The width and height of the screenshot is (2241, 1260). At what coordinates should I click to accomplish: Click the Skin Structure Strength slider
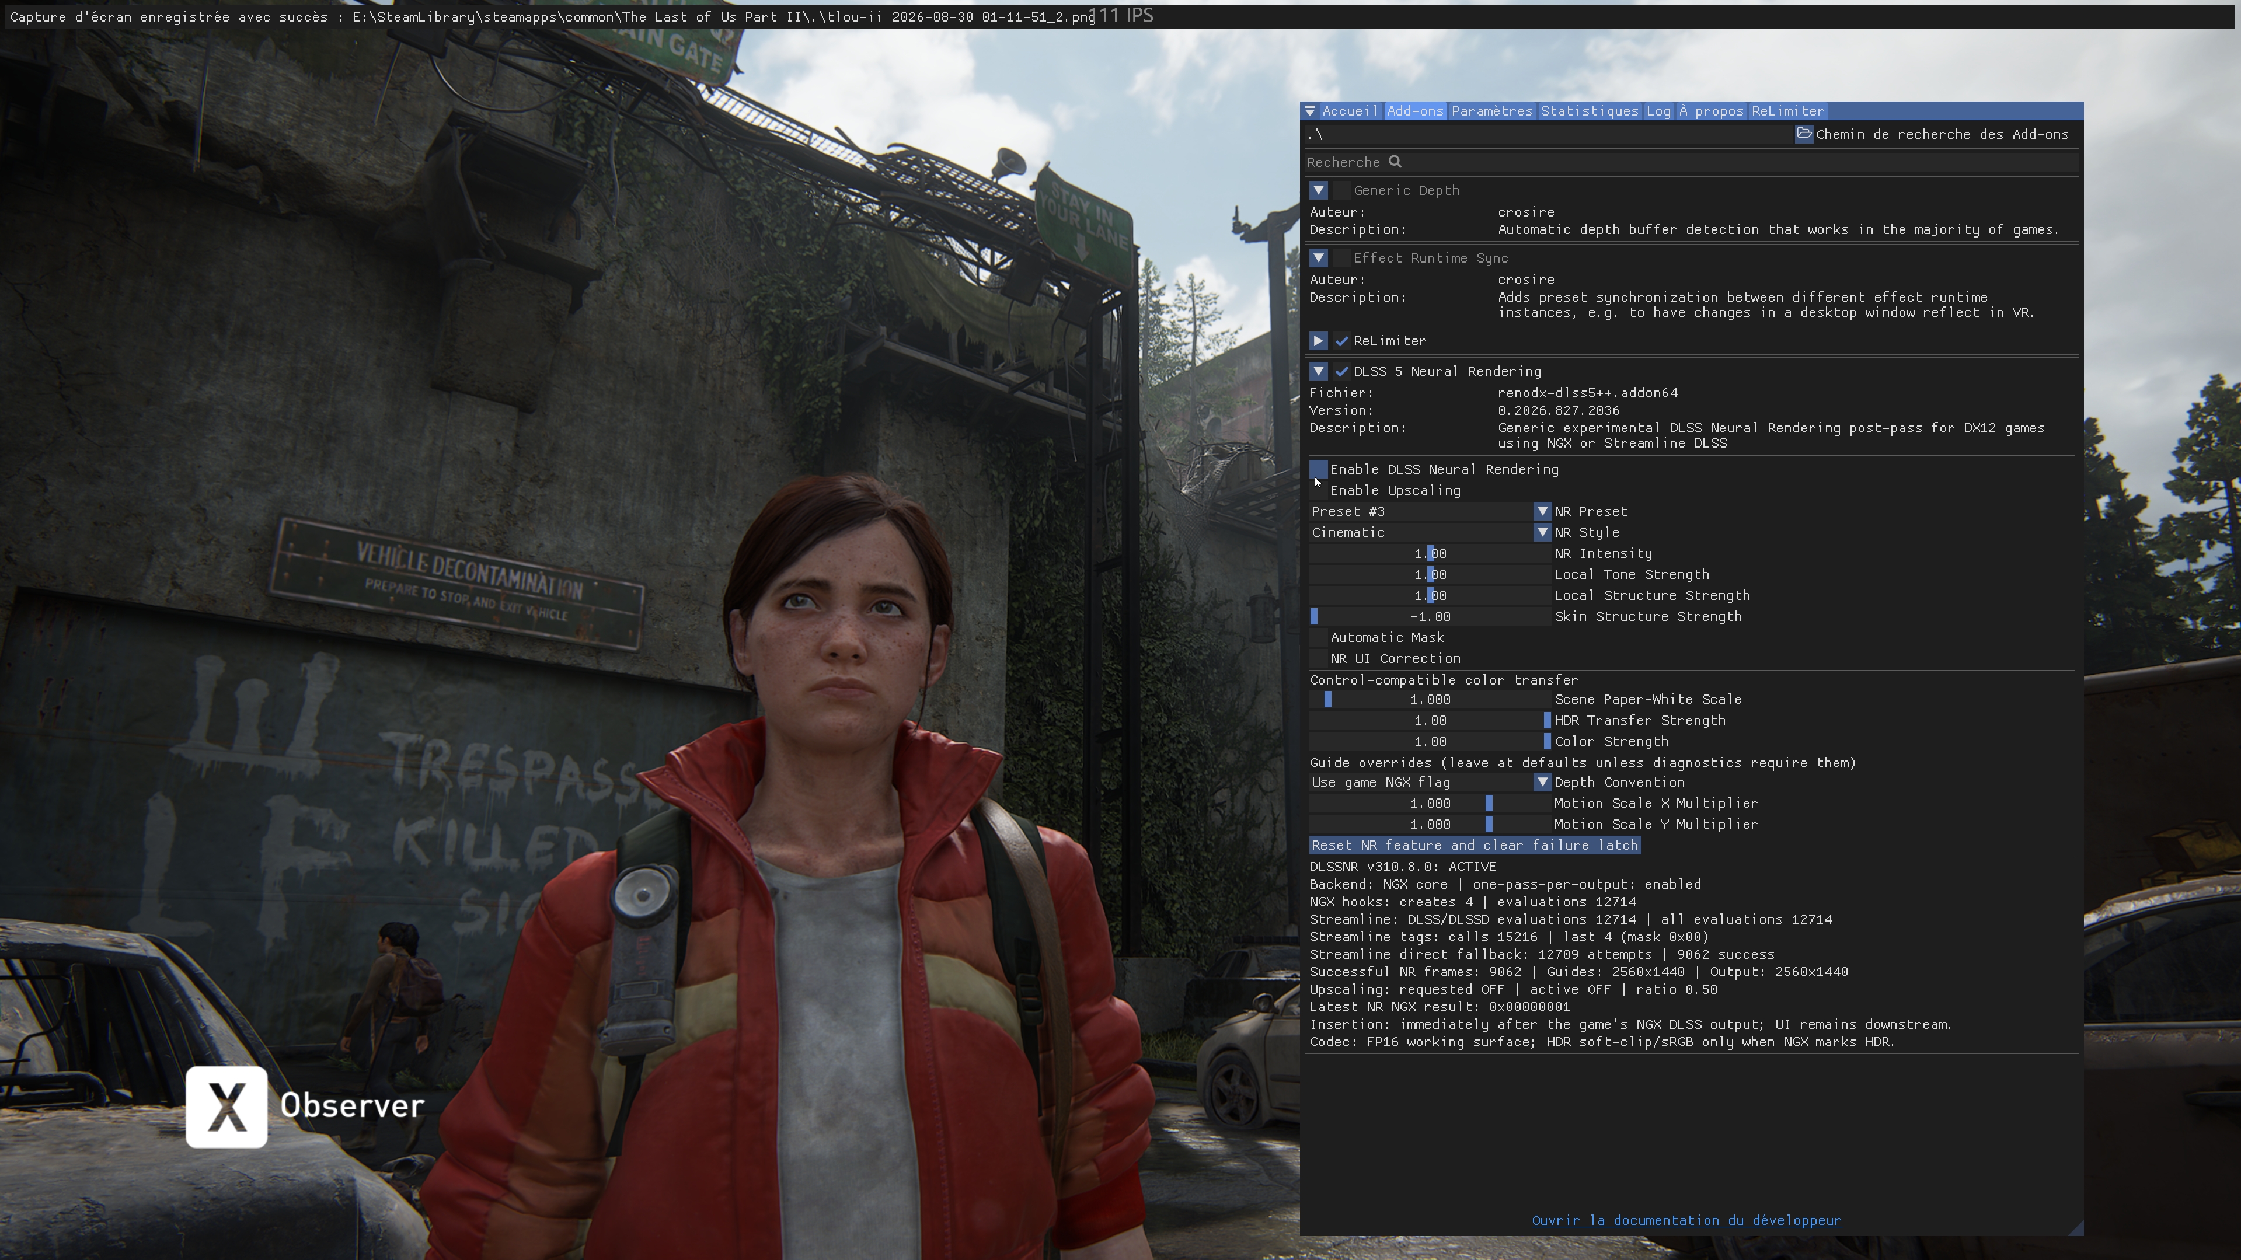pos(1430,616)
